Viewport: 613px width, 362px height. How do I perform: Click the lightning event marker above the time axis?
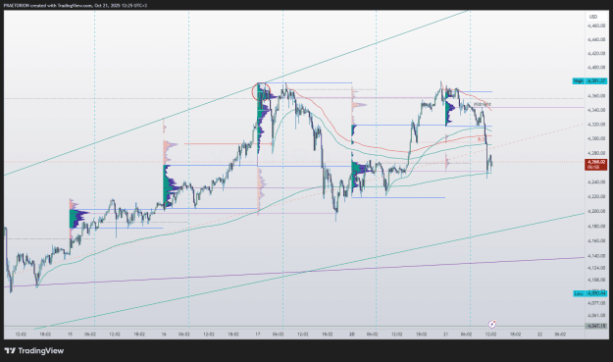coord(491,324)
